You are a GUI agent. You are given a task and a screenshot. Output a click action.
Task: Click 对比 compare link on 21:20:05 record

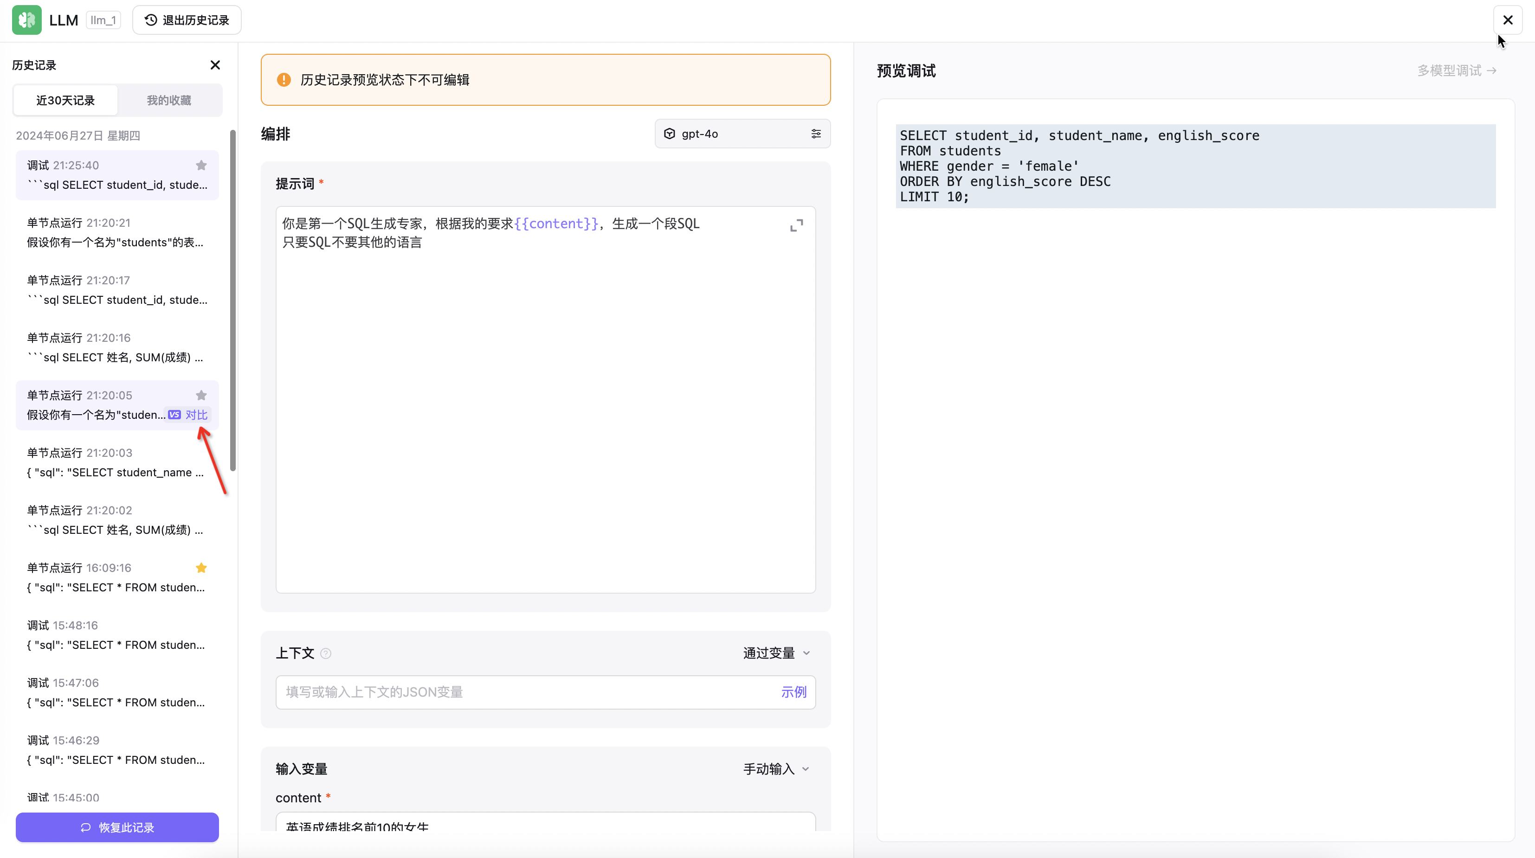(x=188, y=415)
